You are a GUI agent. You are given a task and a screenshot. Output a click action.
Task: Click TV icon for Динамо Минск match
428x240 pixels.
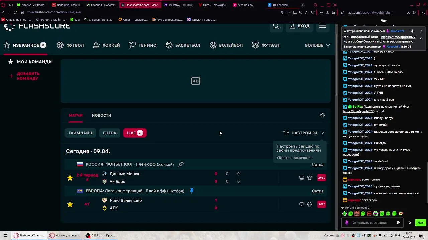301,178
